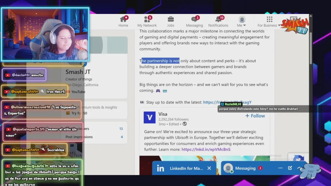Image resolution: width=331 pixels, height=186 pixels.
Task: Follow the Visa page
Action: (255, 116)
